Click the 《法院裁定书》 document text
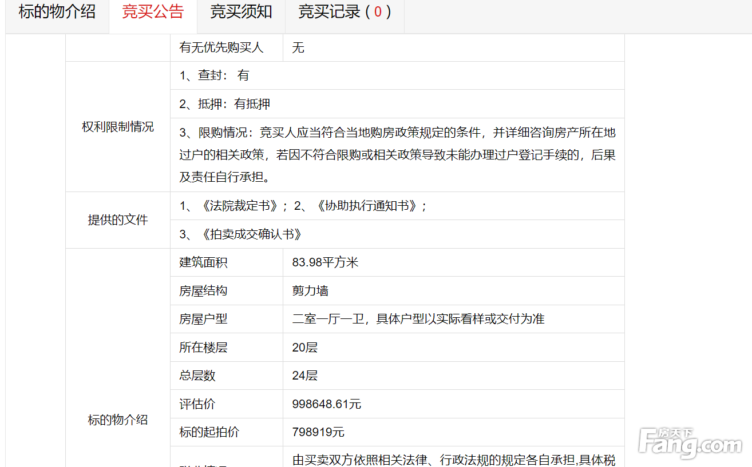 coord(239,206)
